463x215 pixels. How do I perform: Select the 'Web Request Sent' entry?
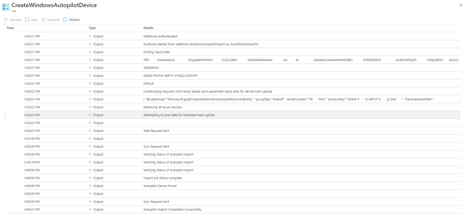tap(232, 131)
